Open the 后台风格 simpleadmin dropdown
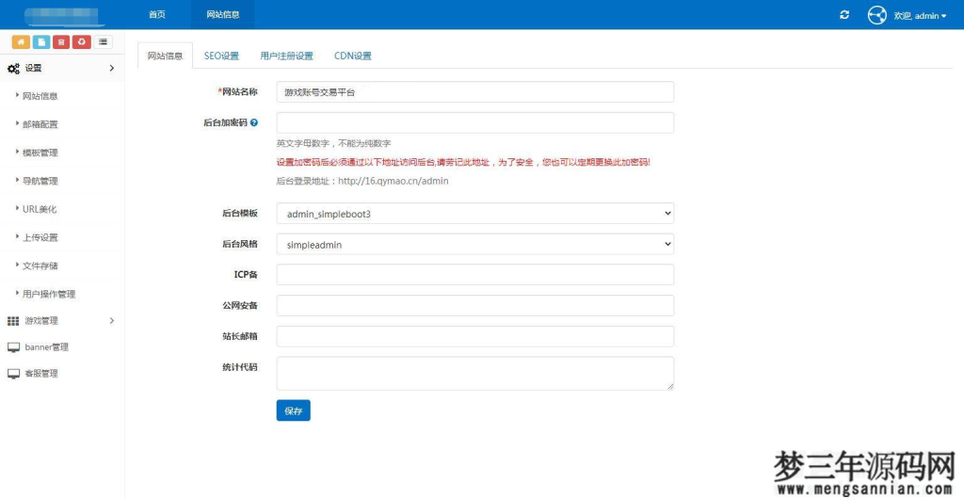The height and width of the screenshot is (499, 964). click(x=475, y=244)
